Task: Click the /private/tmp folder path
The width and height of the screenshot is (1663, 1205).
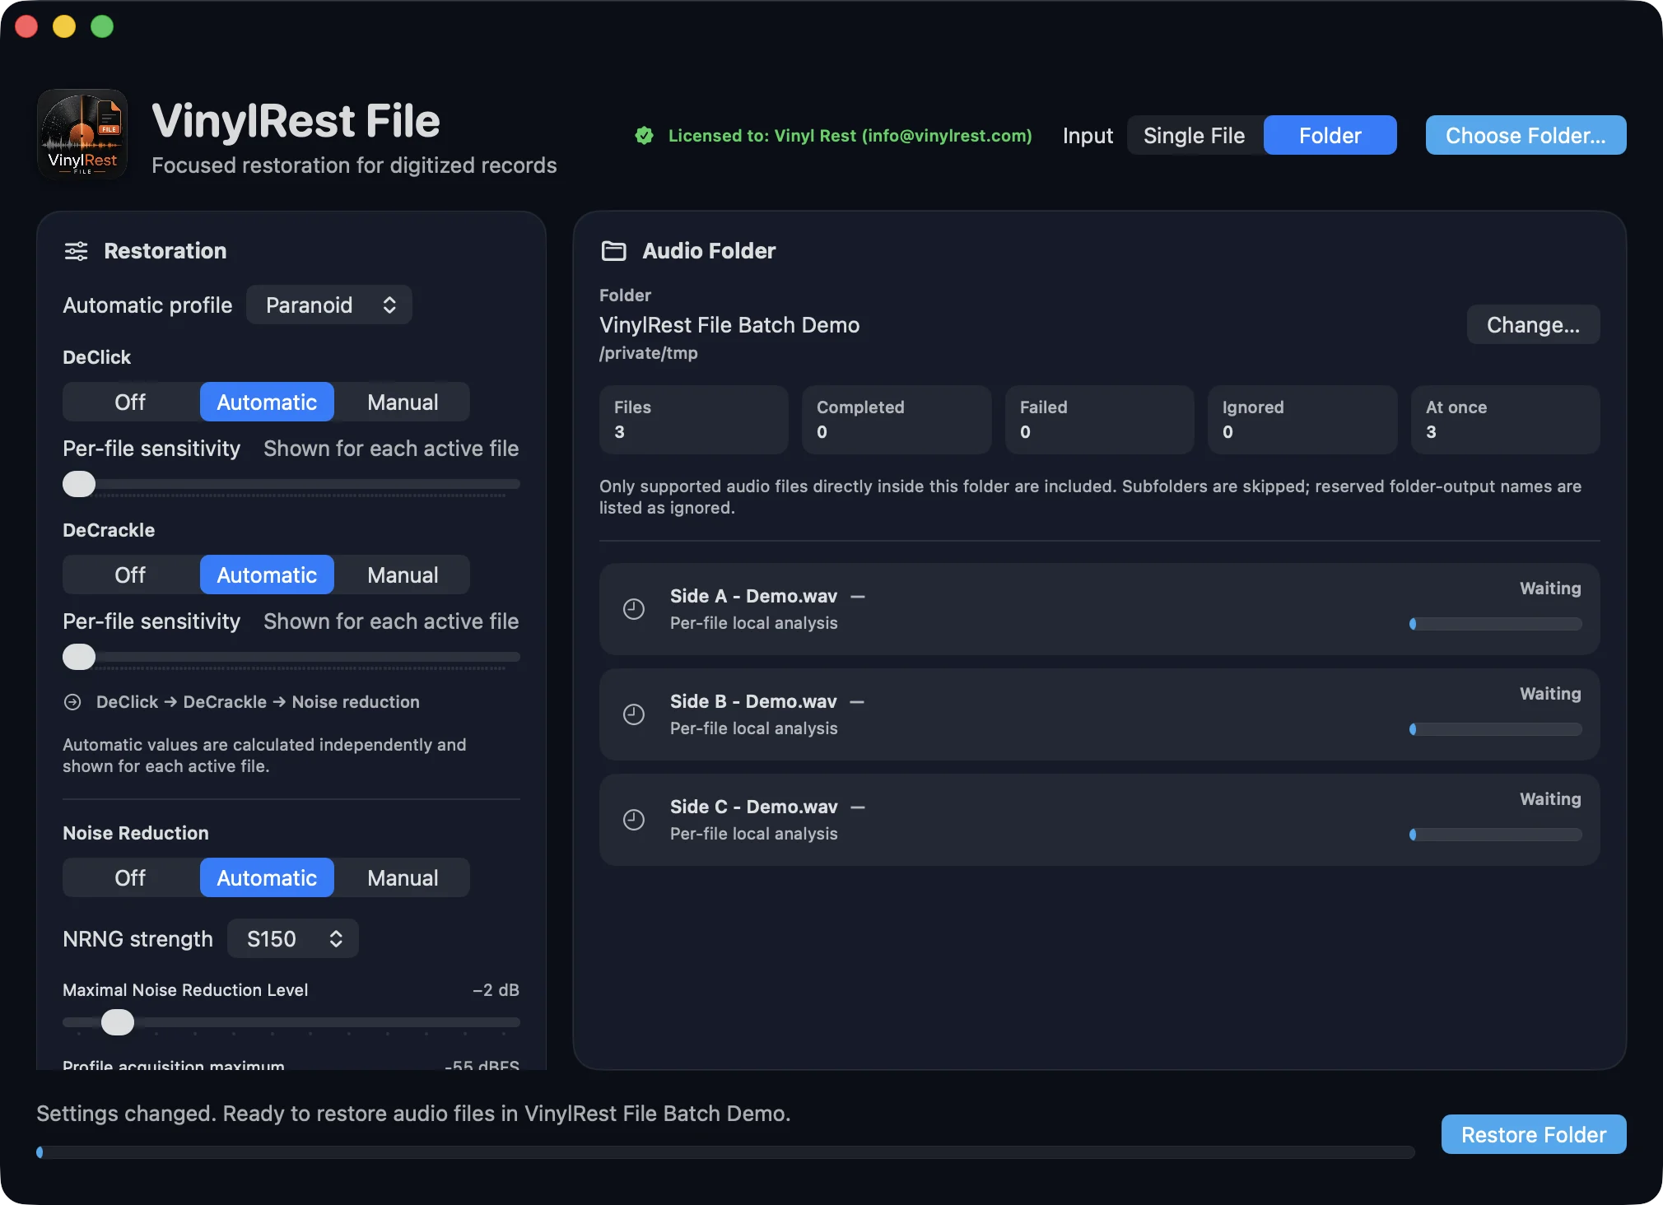Action: [649, 353]
